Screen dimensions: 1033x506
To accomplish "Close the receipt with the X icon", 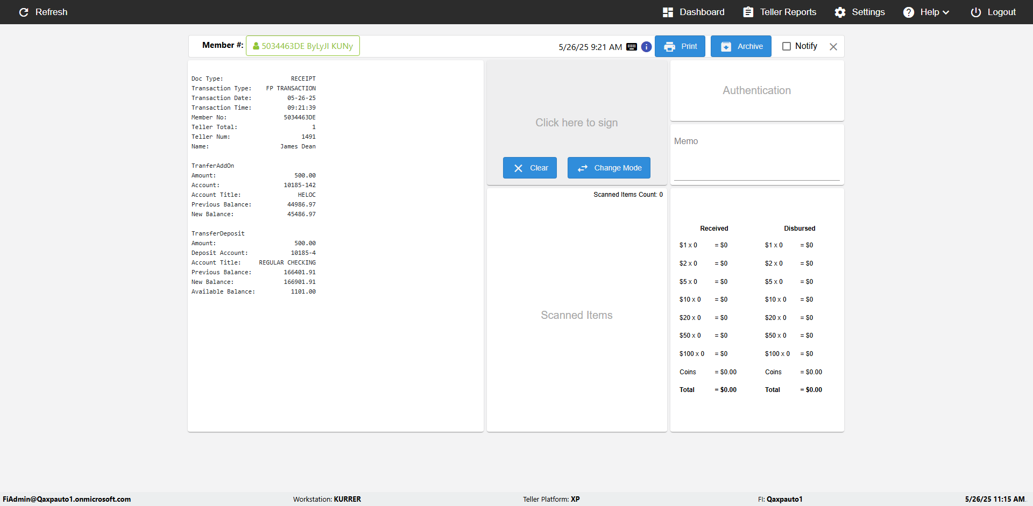I will (x=833, y=47).
